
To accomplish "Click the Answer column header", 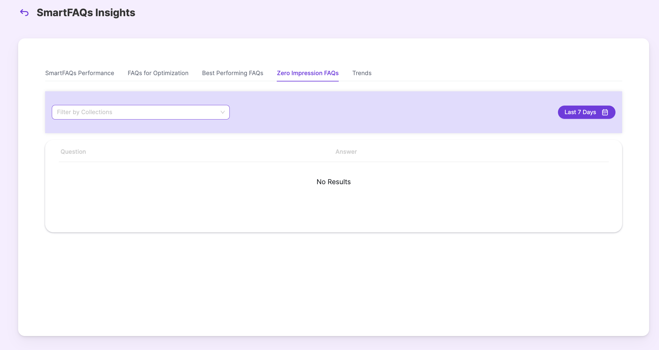I will tap(346, 152).
